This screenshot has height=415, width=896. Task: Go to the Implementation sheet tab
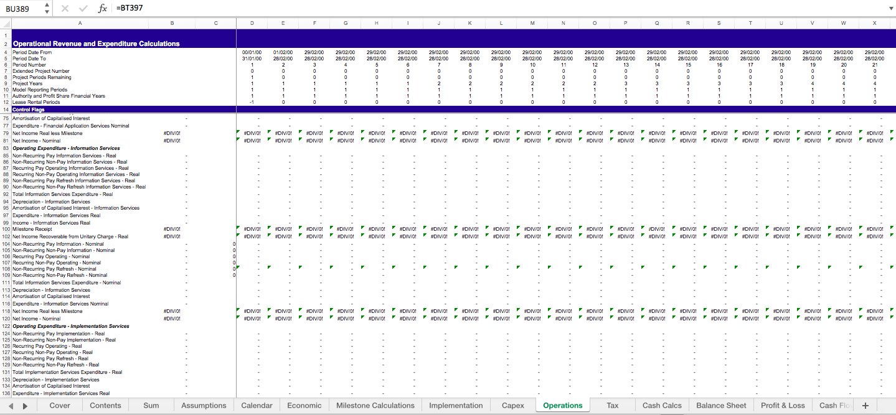[456, 405]
